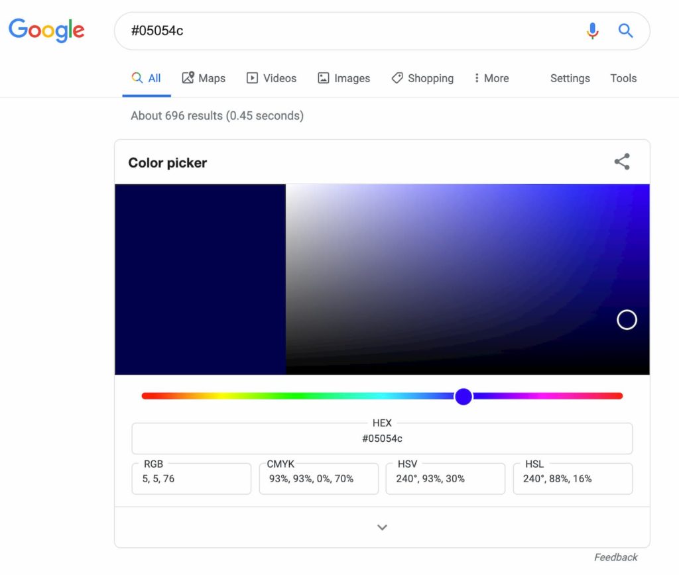Click the Shopping tag icon

coord(397,78)
